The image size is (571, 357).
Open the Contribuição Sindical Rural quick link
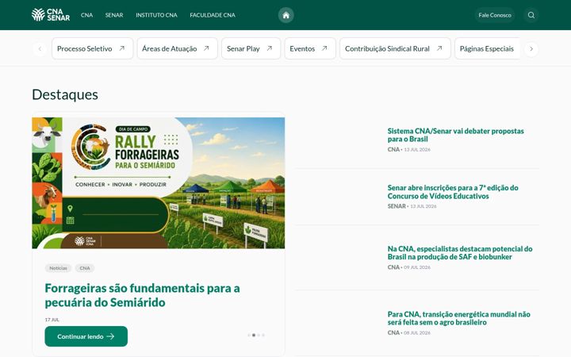[x=395, y=48]
